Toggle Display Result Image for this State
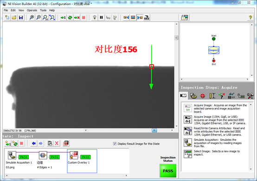Viewport: 257px width, 181px height. tap(115, 144)
